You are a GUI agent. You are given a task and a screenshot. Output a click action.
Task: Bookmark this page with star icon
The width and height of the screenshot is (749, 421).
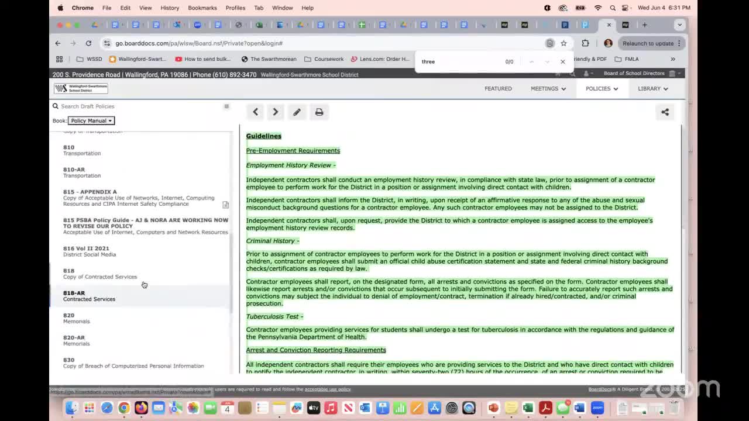[x=564, y=43]
